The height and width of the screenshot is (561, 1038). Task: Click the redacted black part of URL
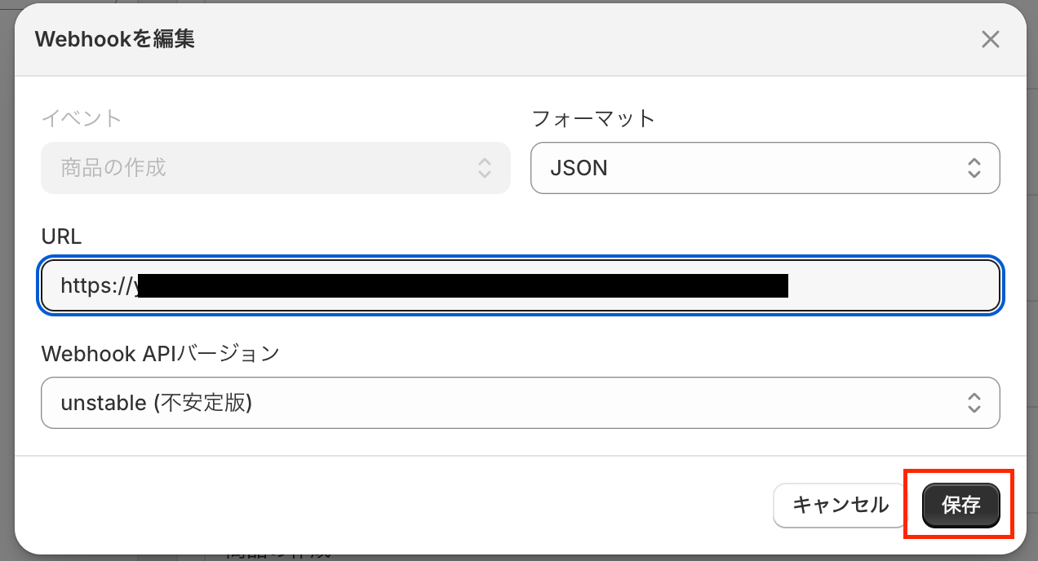coord(463,285)
